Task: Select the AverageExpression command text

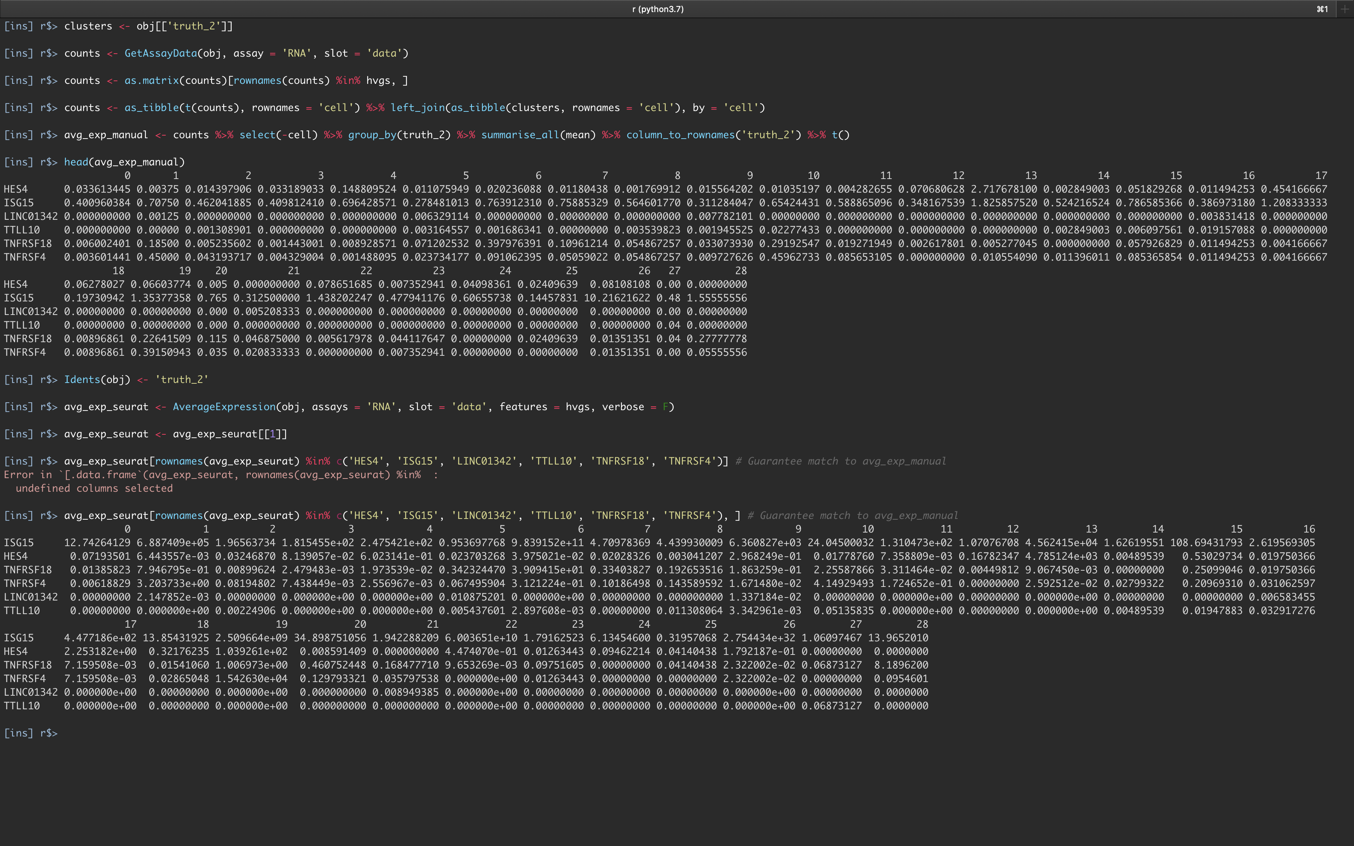Action: point(223,407)
